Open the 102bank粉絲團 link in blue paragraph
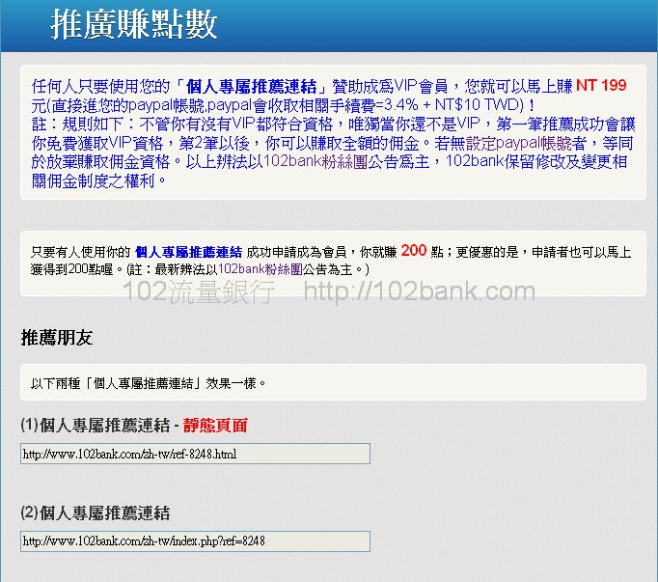 coord(315,162)
